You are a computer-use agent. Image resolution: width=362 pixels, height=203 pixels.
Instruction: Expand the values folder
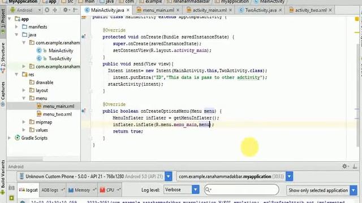[24, 130]
